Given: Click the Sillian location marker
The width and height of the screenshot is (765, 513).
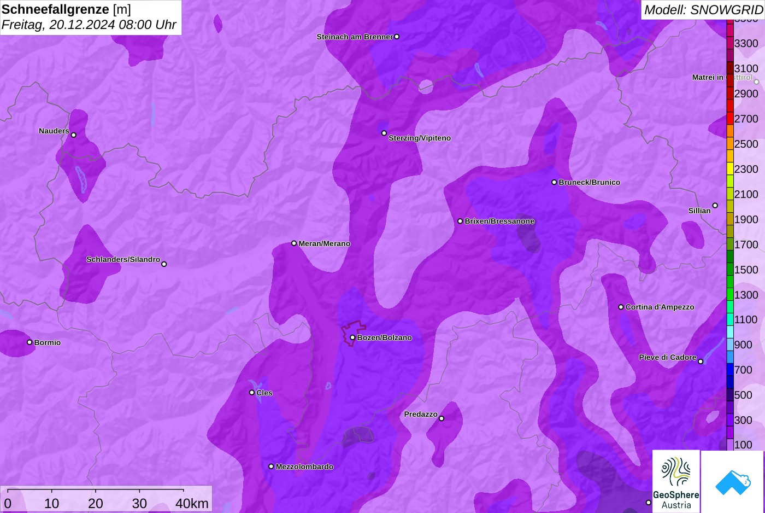Looking at the screenshot, I should 715,206.
